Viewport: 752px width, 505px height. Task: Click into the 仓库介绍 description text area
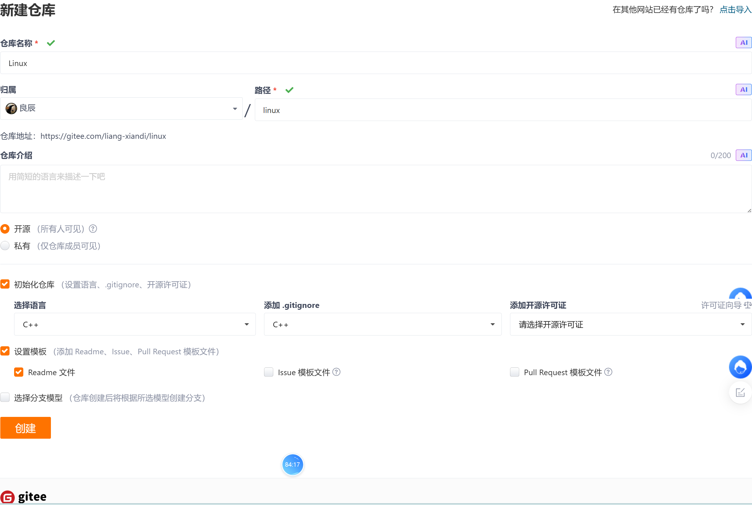[x=376, y=189]
